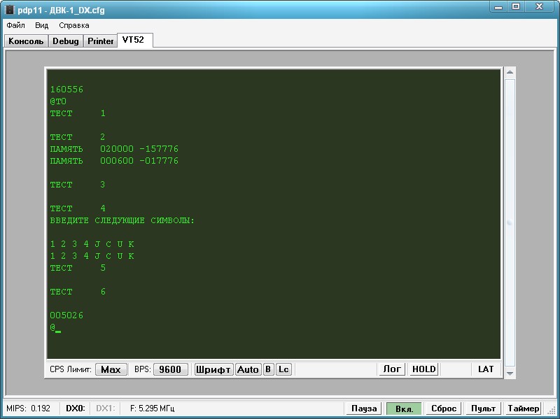Toggle the HOLD button
Image resolution: width=560 pixels, height=419 pixels.
click(423, 369)
